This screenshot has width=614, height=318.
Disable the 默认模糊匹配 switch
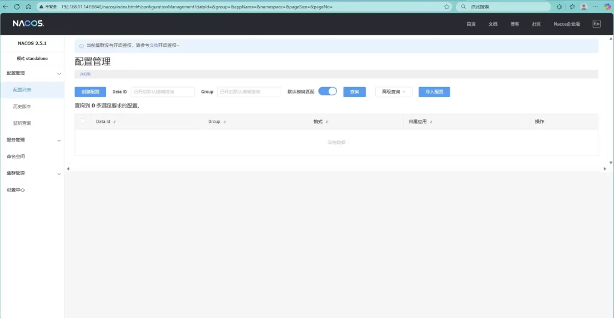[327, 91]
